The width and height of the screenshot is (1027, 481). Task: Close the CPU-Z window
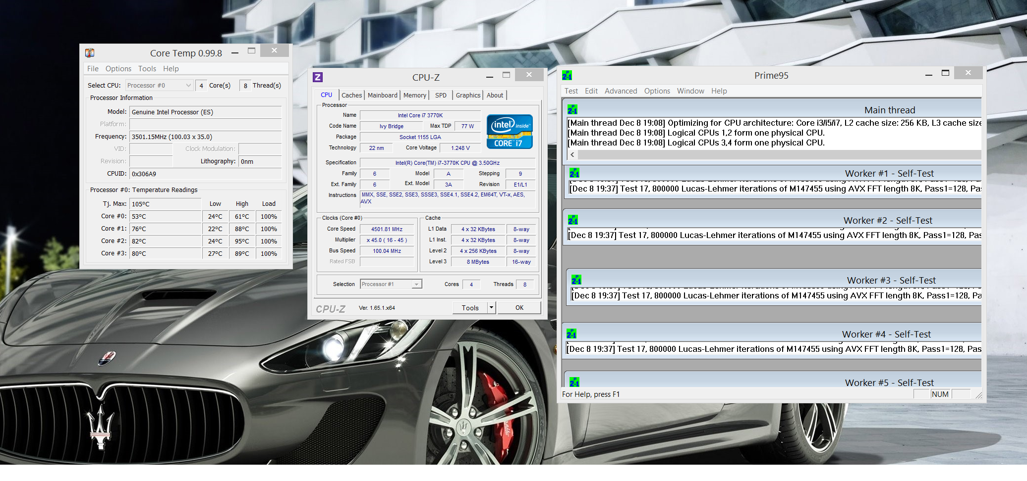[529, 75]
